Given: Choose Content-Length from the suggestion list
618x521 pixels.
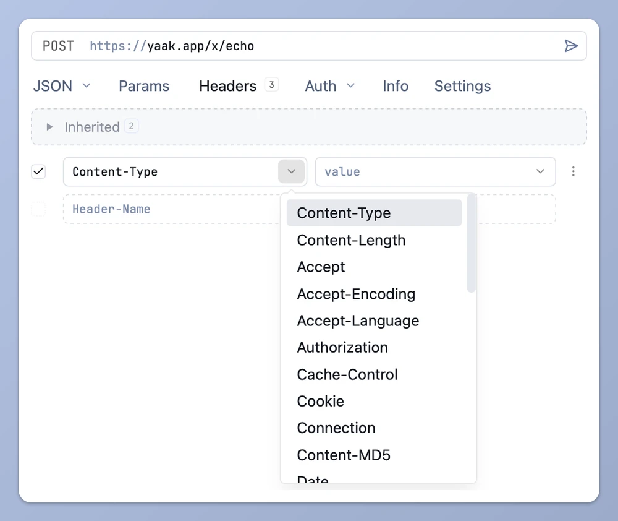Looking at the screenshot, I should tap(374, 240).
